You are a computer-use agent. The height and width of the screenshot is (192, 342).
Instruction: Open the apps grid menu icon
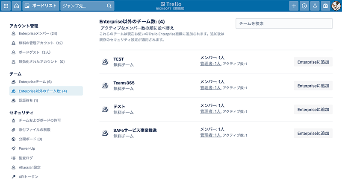[x=6, y=6]
